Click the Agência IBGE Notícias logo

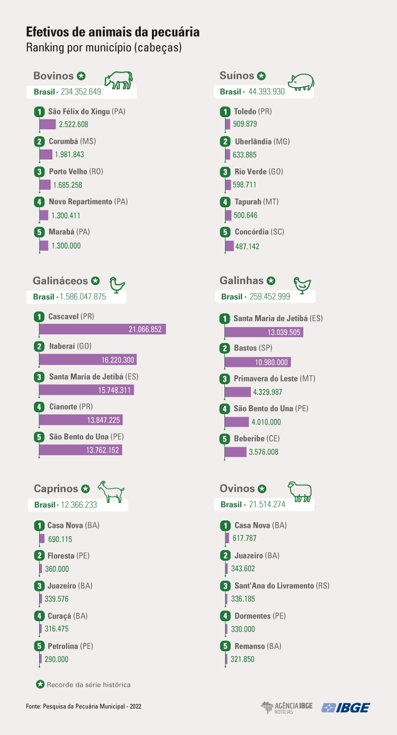(286, 707)
